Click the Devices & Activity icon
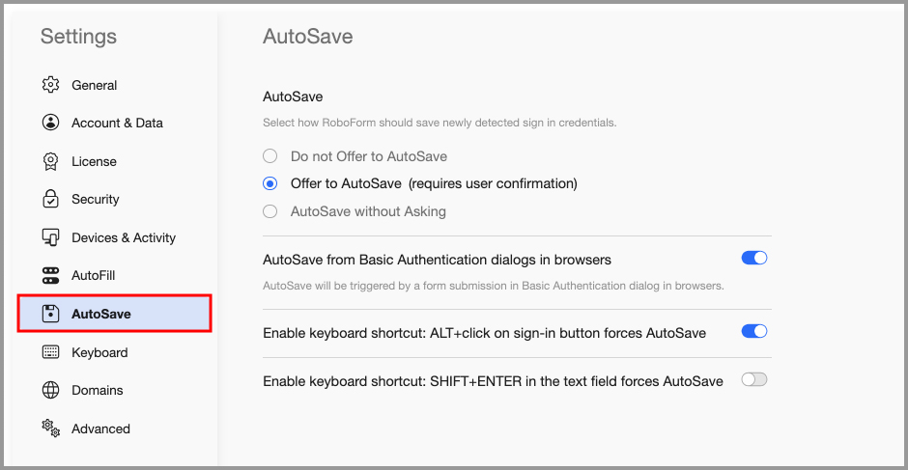 (x=51, y=237)
